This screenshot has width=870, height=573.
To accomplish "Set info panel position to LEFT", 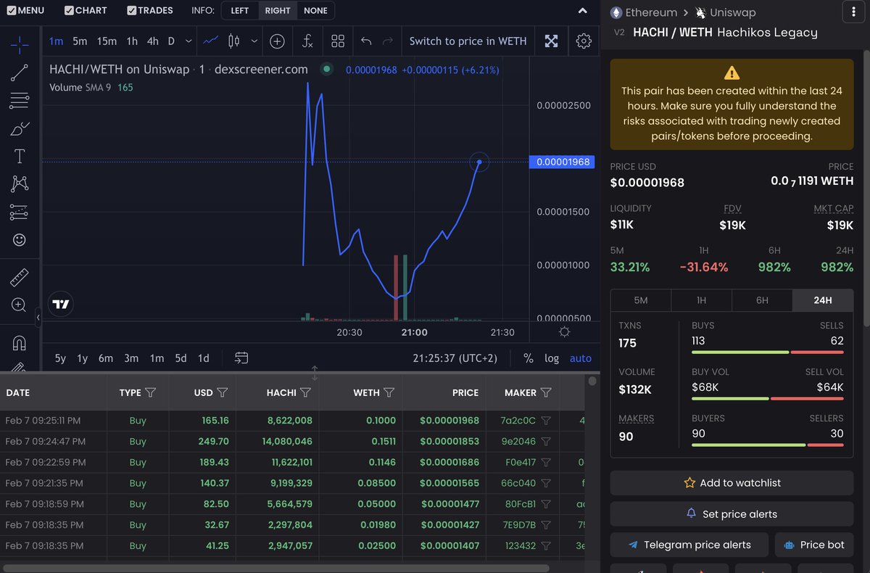I will tap(240, 10).
